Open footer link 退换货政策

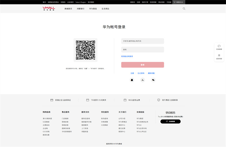click(x=66, y=128)
